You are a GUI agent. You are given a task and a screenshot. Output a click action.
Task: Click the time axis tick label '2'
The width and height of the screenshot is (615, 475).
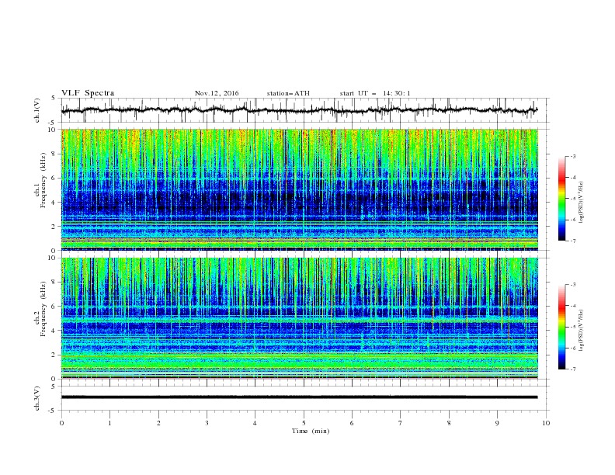[x=158, y=423]
